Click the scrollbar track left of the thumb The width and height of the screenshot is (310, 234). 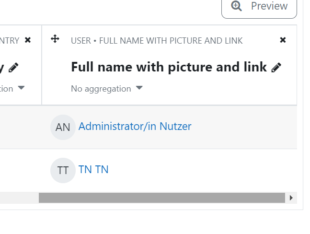point(19,198)
